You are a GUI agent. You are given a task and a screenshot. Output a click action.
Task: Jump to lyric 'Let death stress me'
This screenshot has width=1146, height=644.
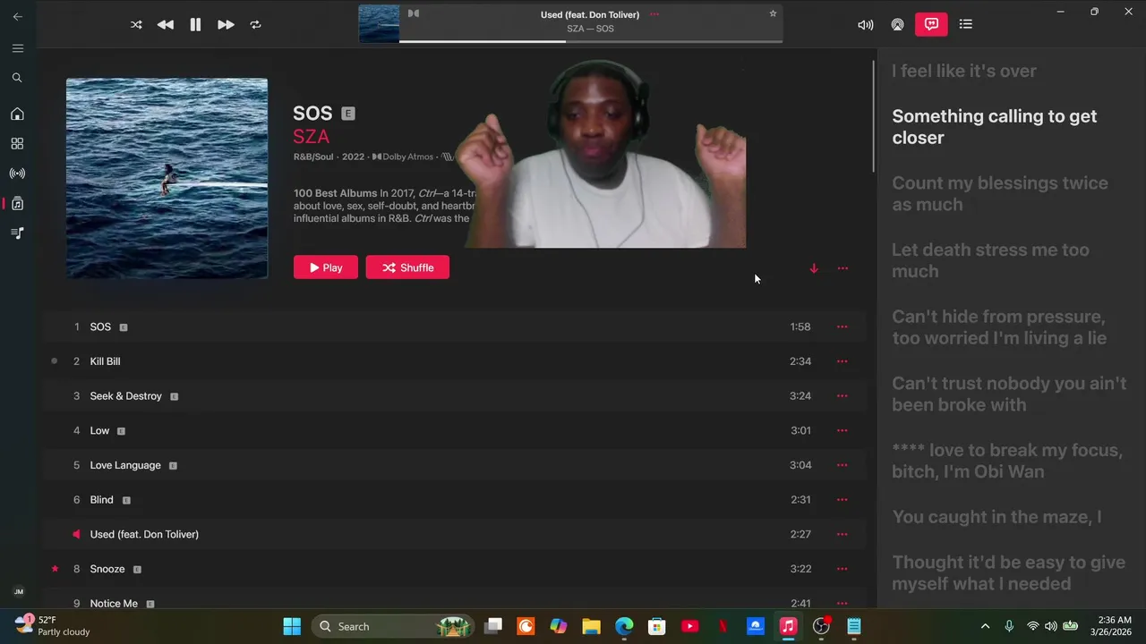[990, 260]
